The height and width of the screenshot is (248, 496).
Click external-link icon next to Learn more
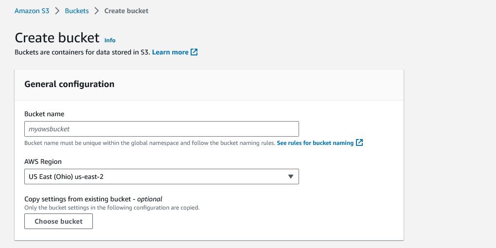click(x=194, y=52)
